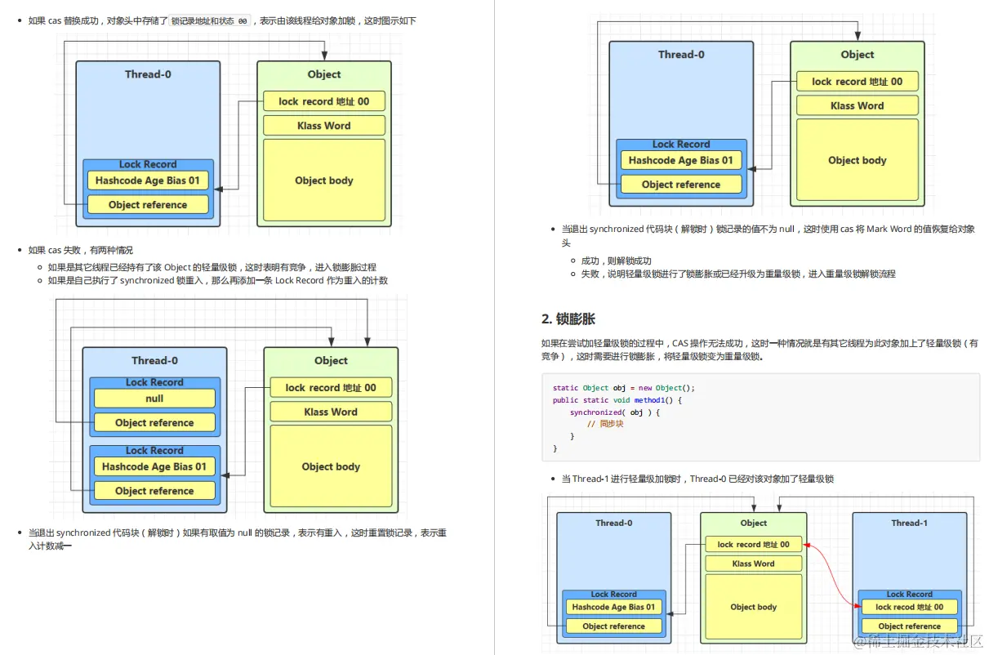This screenshot has height=655, width=989.
Task: Select the inline code "锁记录地址和状态 00"
Action: (209, 20)
